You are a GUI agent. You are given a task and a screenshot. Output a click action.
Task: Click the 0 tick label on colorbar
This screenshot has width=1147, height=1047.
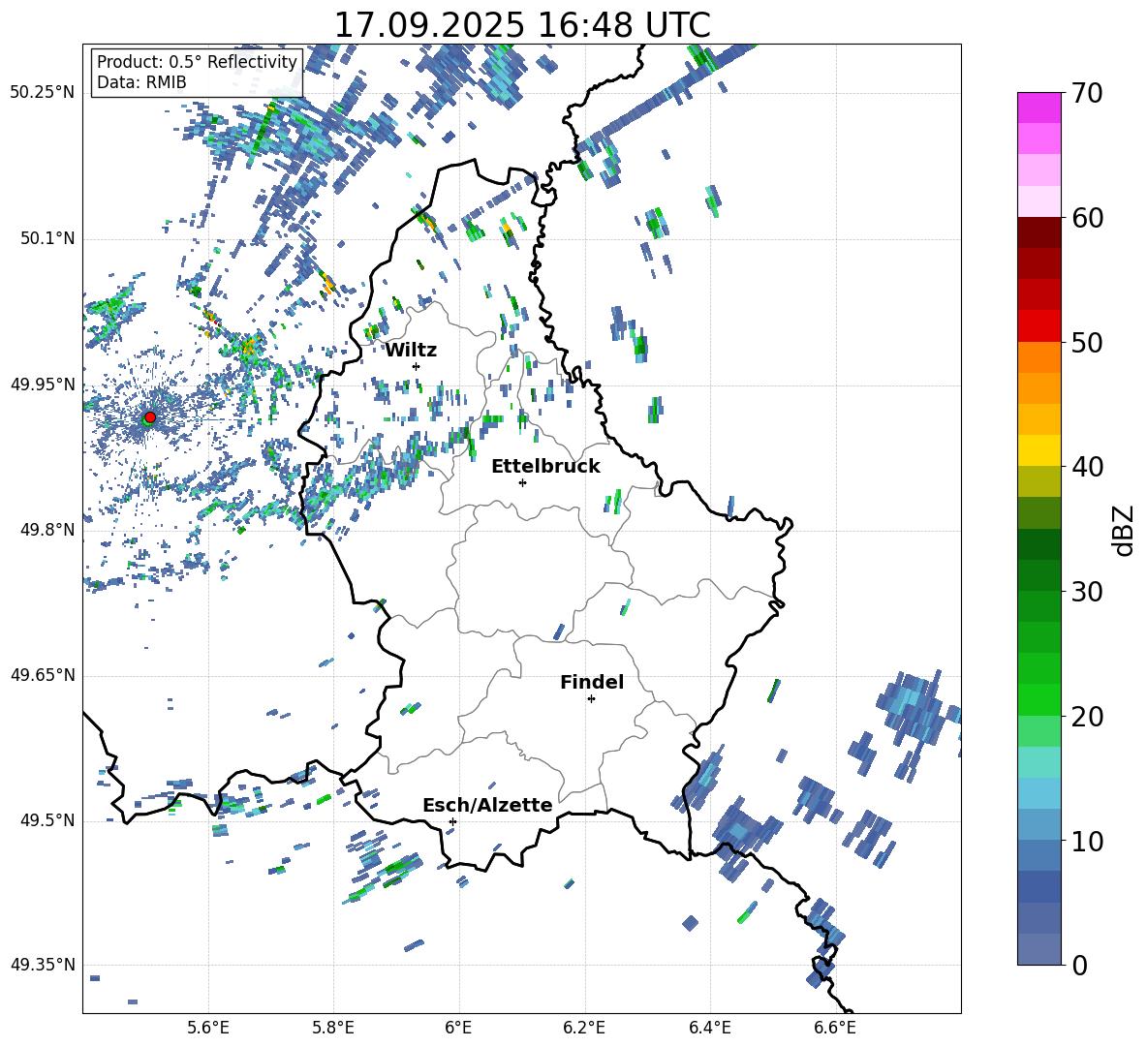click(1078, 966)
